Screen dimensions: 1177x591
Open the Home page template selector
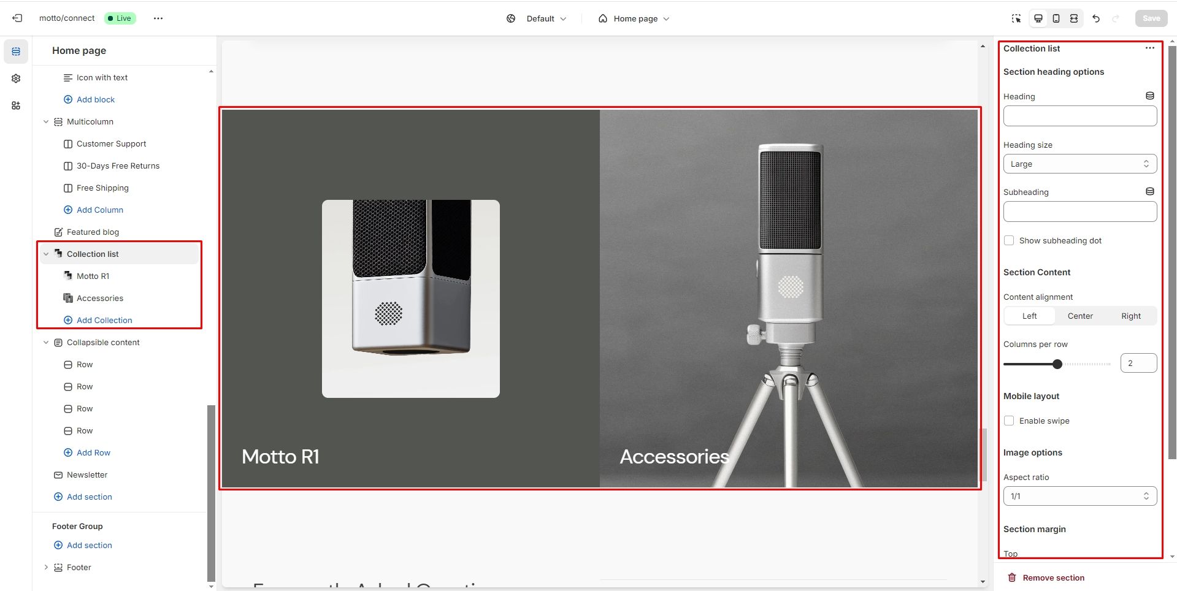[634, 18]
